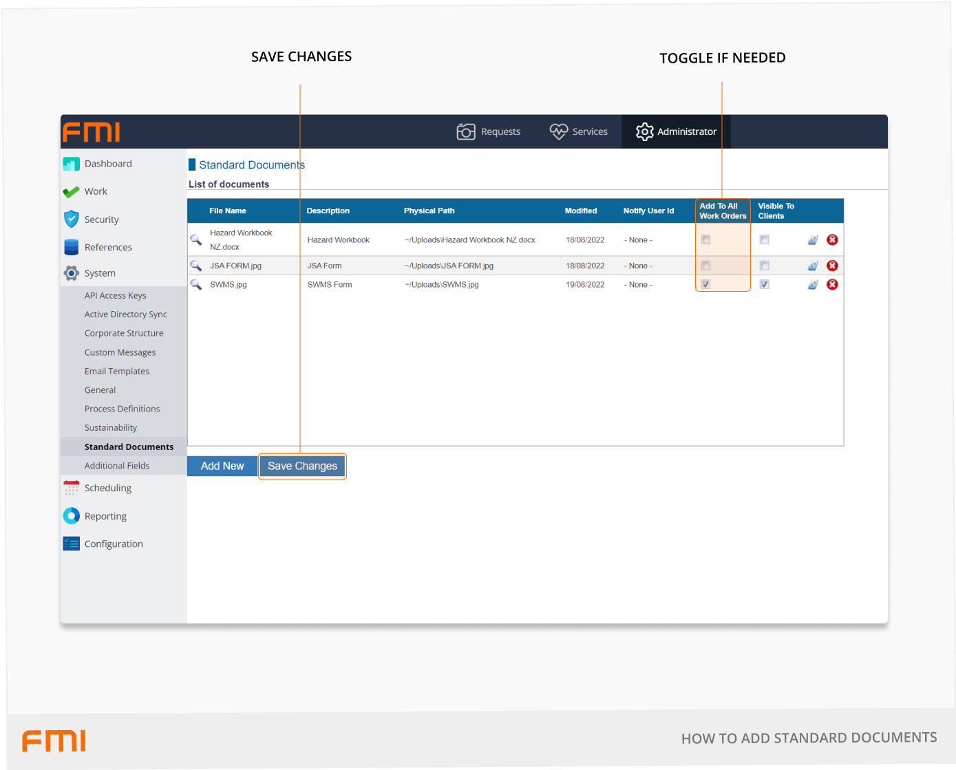This screenshot has width=956, height=770.
Task: Delete the SWMS.jpg document with red X
Action: pyautogui.click(x=832, y=284)
